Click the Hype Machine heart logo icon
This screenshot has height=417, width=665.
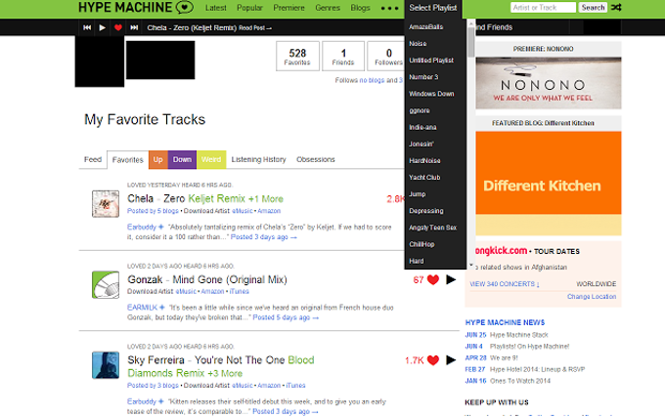point(185,7)
